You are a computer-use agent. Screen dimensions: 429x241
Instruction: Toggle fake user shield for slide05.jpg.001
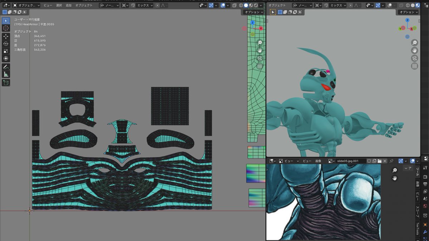click(369, 161)
